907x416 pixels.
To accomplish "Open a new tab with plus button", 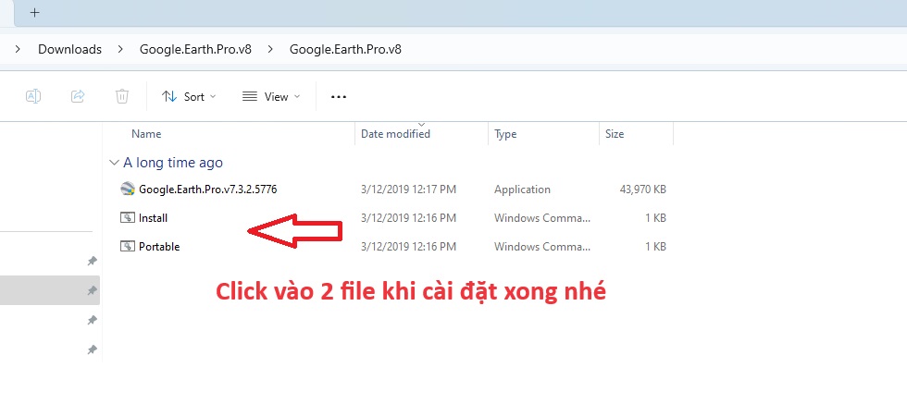I will point(35,13).
